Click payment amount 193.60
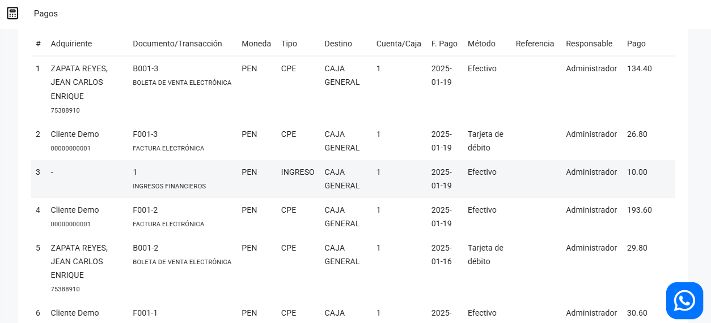Screen dimensions: 711x323 point(639,210)
